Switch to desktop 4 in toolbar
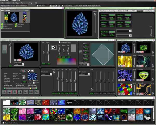The height and width of the screenshot is (125, 156). tap(59, 6)
